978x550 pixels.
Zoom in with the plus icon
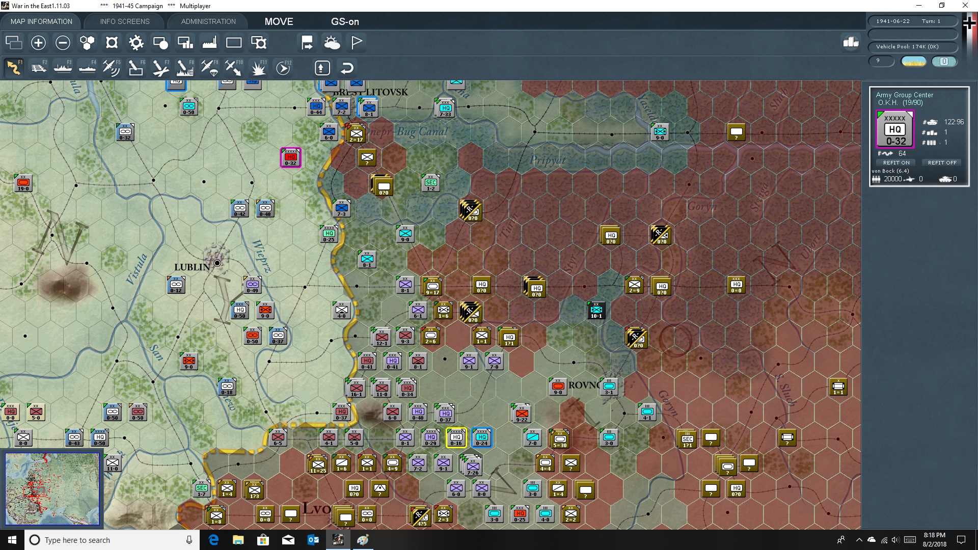click(x=38, y=43)
